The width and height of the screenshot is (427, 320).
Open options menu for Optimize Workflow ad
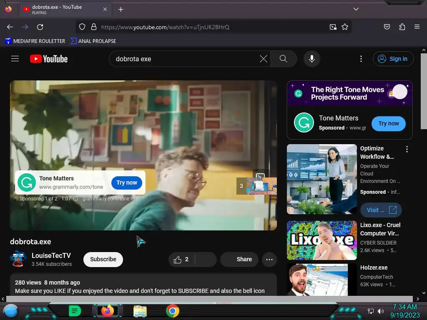407,149
